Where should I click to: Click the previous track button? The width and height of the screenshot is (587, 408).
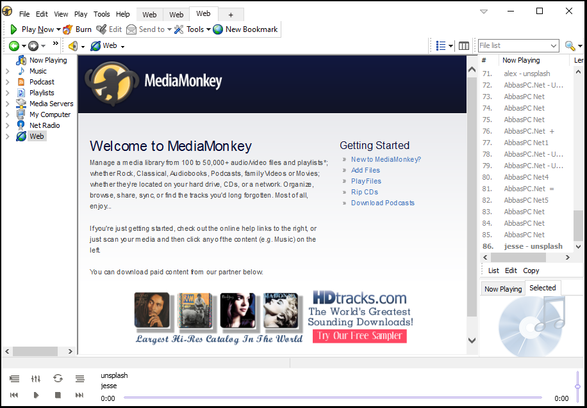pos(14,395)
